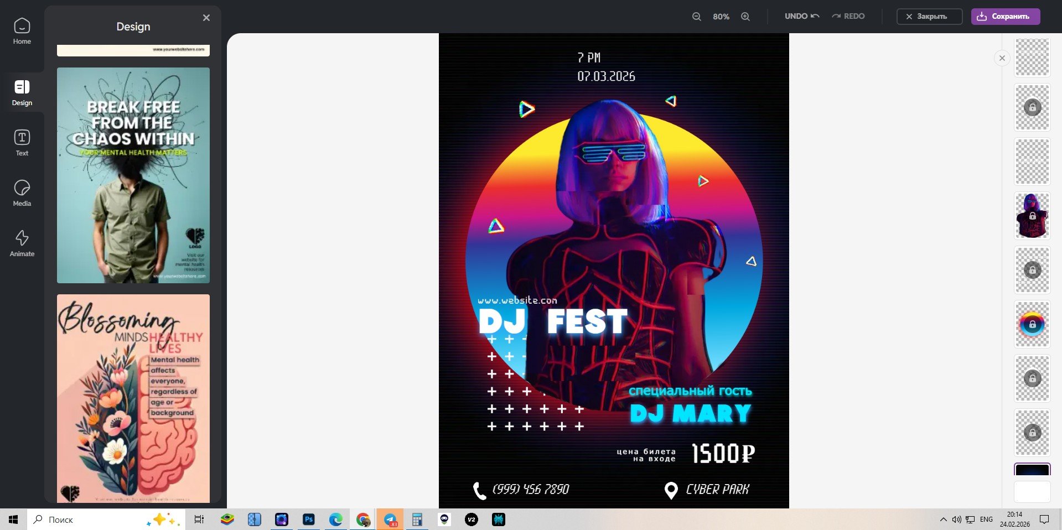1062x530 pixels.
Task: Zoom in using the plus magnifier icon
Action: pyautogui.click(x=745, y=17)
